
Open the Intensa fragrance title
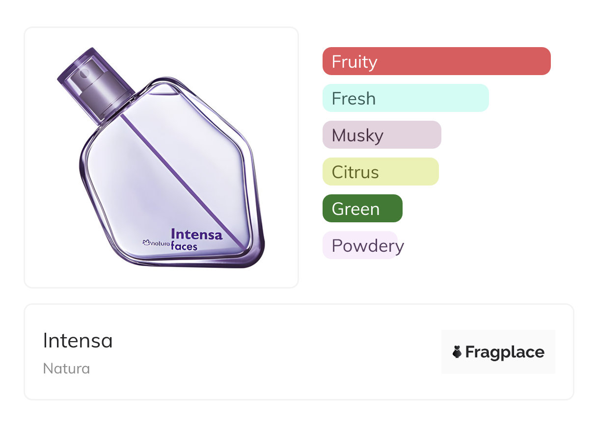pyautogui.click(x=78, y=341)
